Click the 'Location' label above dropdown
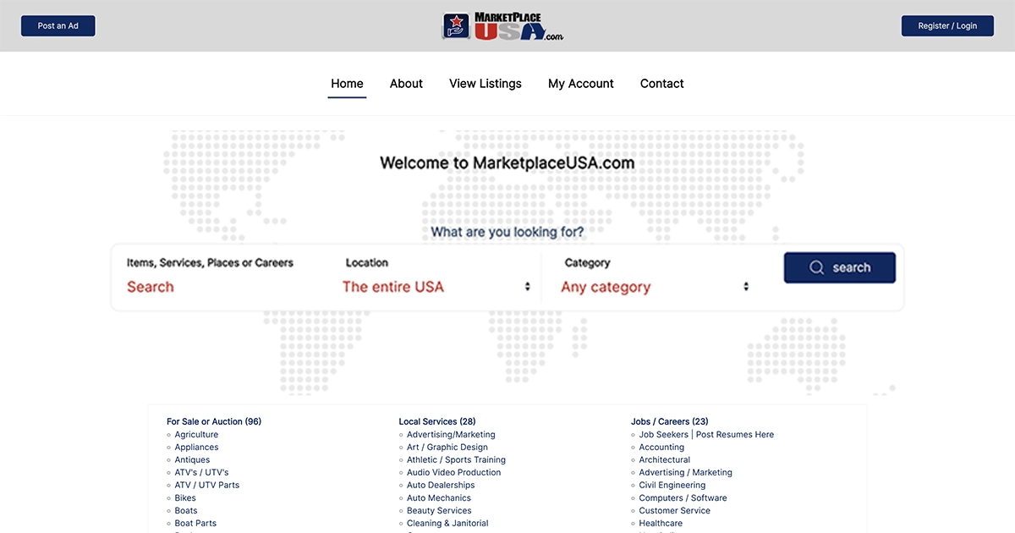Screen dimensions: 1015x533 (367, 263)
